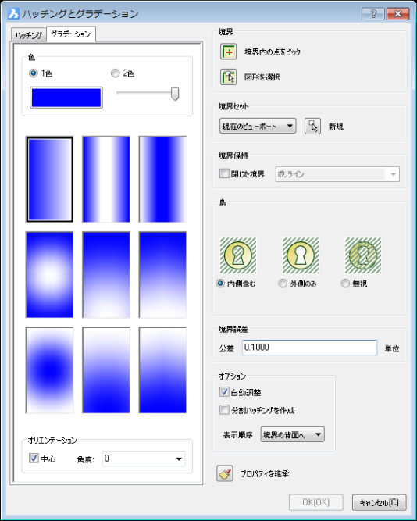Image resolution: width=417 pixels, height=521 pixels.
Task: Expand the 角度 angle dropdown
Action: (144, 459)
